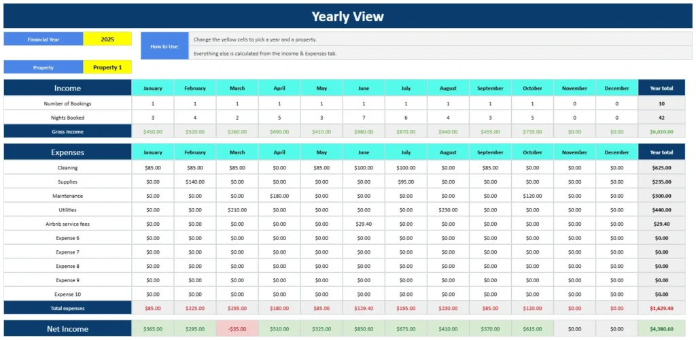This screenshot has height=340, width=696.
Task: Select the $440.00 utilities year total
Action: (661, 210)
